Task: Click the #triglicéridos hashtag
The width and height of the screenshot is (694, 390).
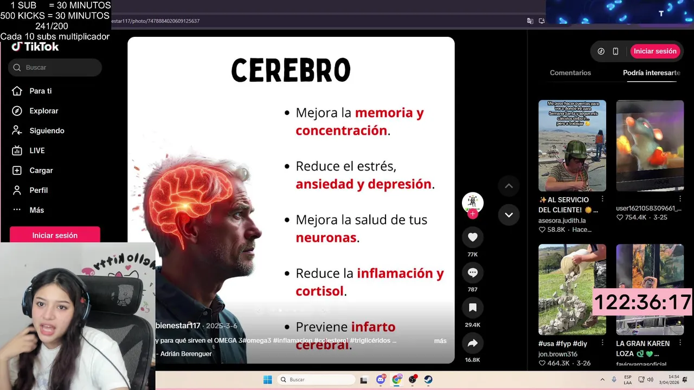Action: pyautogui.click(x=370, y=341)
